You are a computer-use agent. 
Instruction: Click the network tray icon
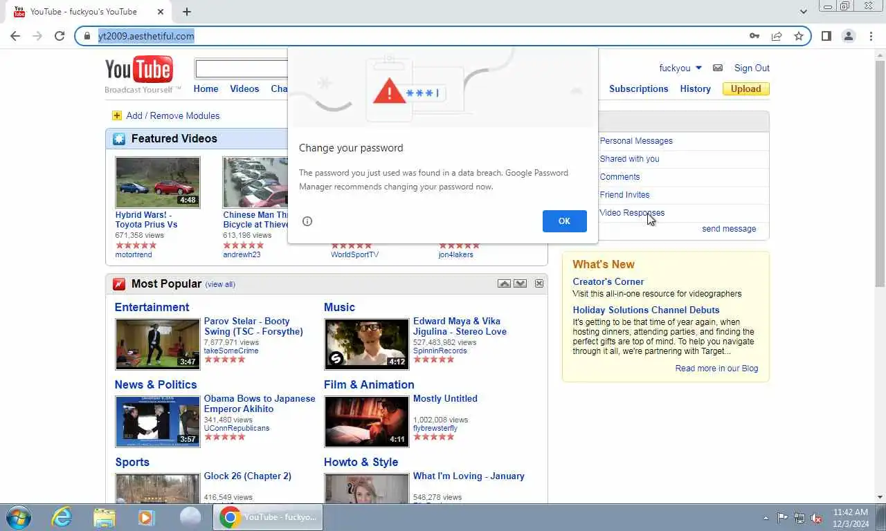[799, 518]
